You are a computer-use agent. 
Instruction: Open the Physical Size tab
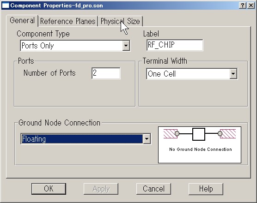[x=120, y=21]
